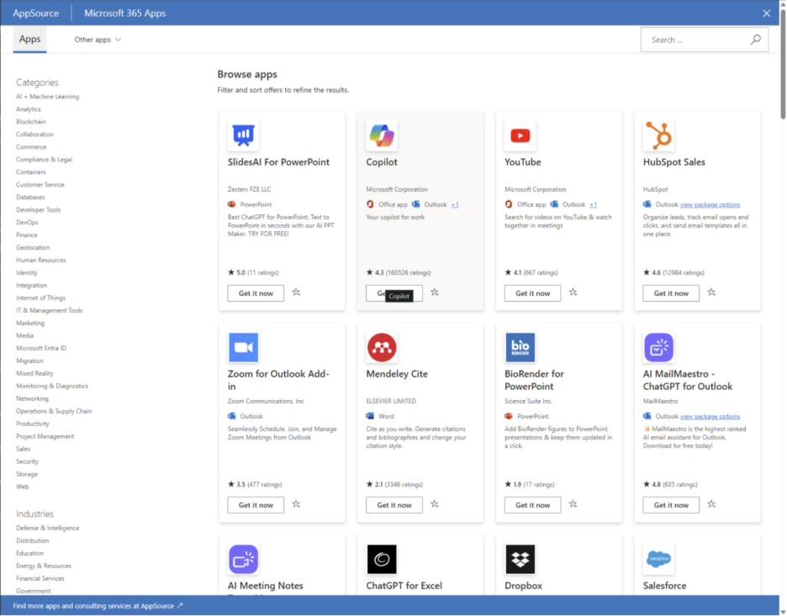
Task: Filter by Education industry
Action: coord(29,553)
